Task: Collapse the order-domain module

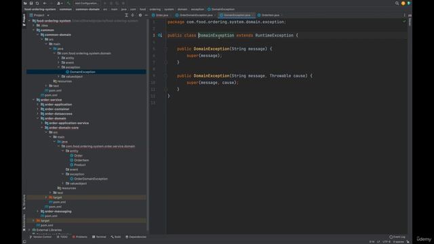Action: (x=38, y=119)
